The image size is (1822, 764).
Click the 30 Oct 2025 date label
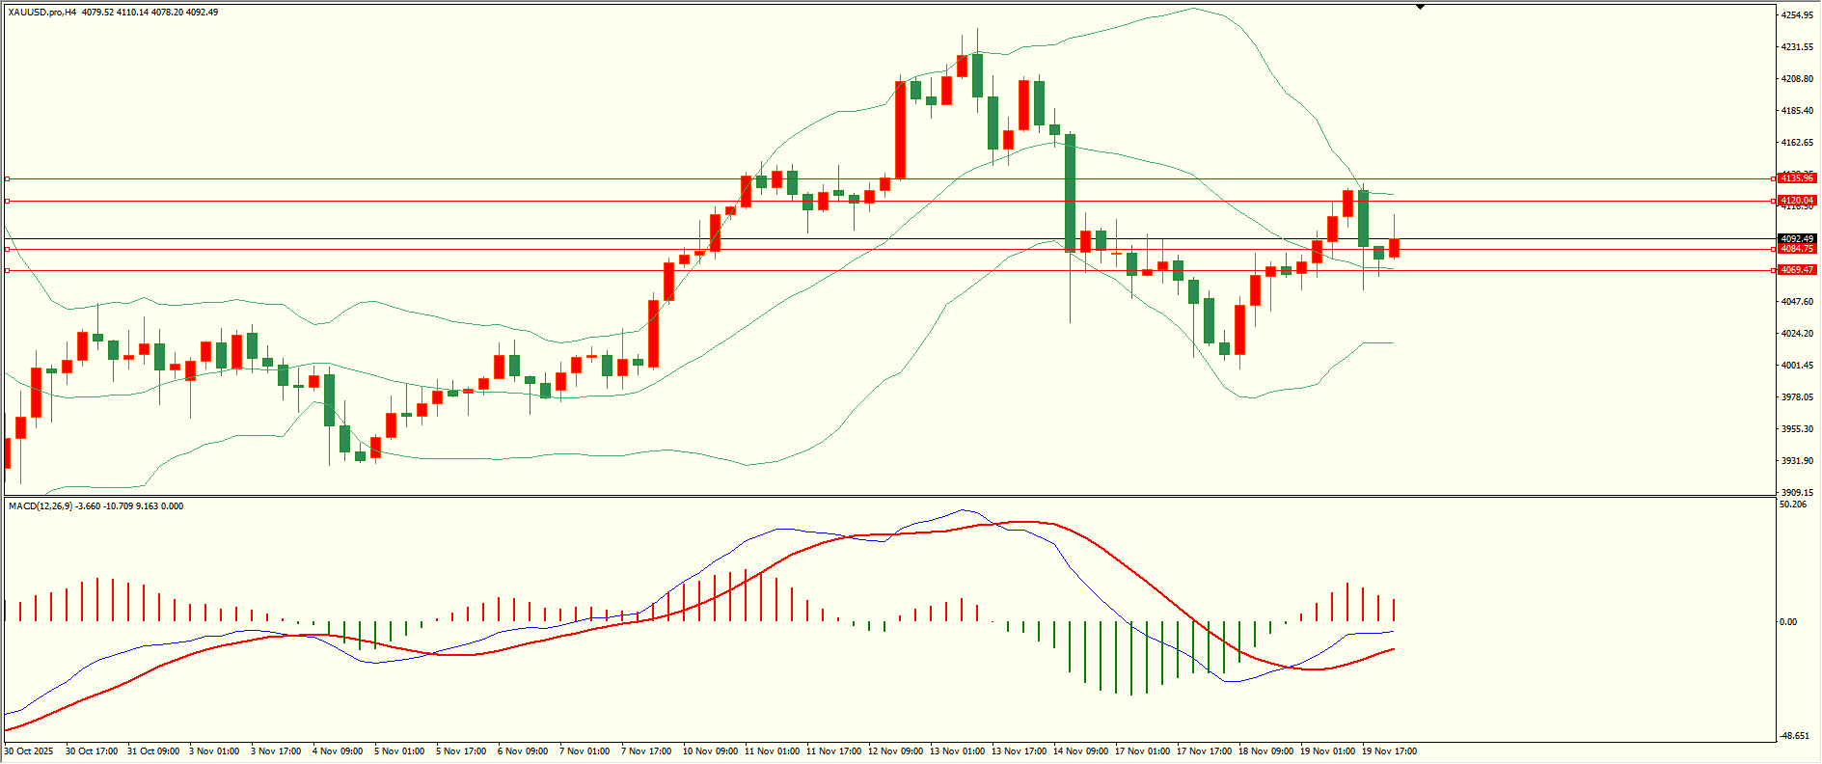point(29,751)
